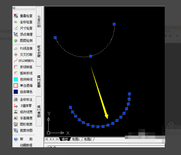The width and height of the screenshot is (181, 155).
Task: Open the 坐标标注 coordinate annotation tool
Action: coord(16,100)
